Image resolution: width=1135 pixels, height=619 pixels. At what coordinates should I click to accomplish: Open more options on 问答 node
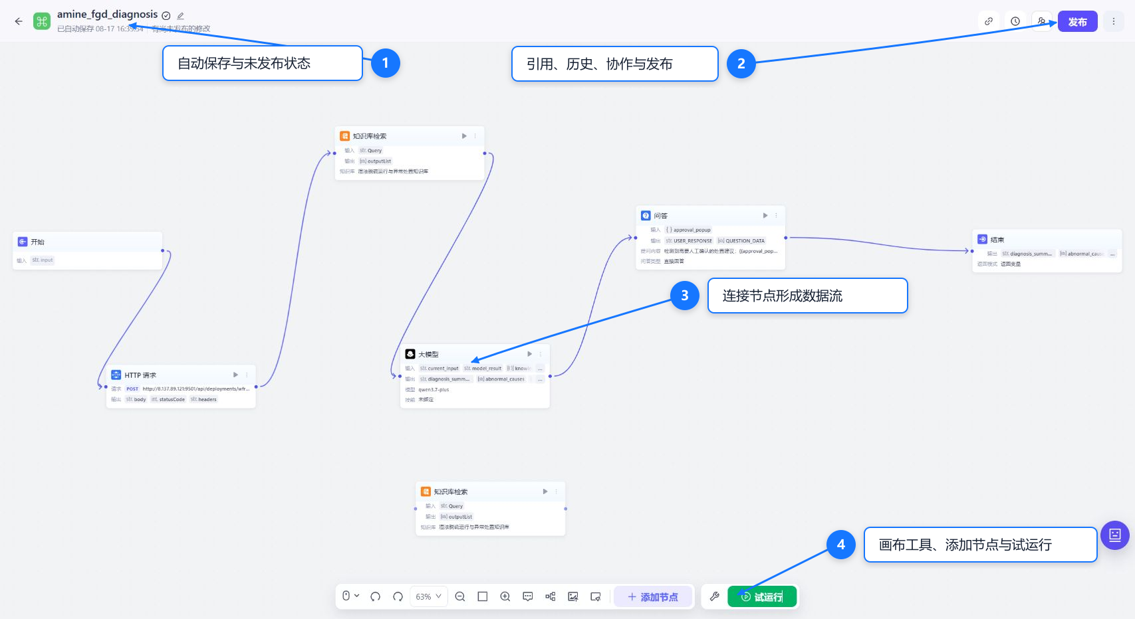click(776, 215)
